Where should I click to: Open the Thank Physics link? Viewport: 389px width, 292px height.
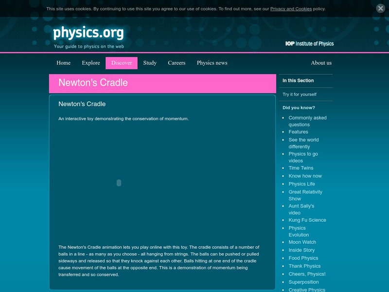pyautogui.click(x=304, y=266)
